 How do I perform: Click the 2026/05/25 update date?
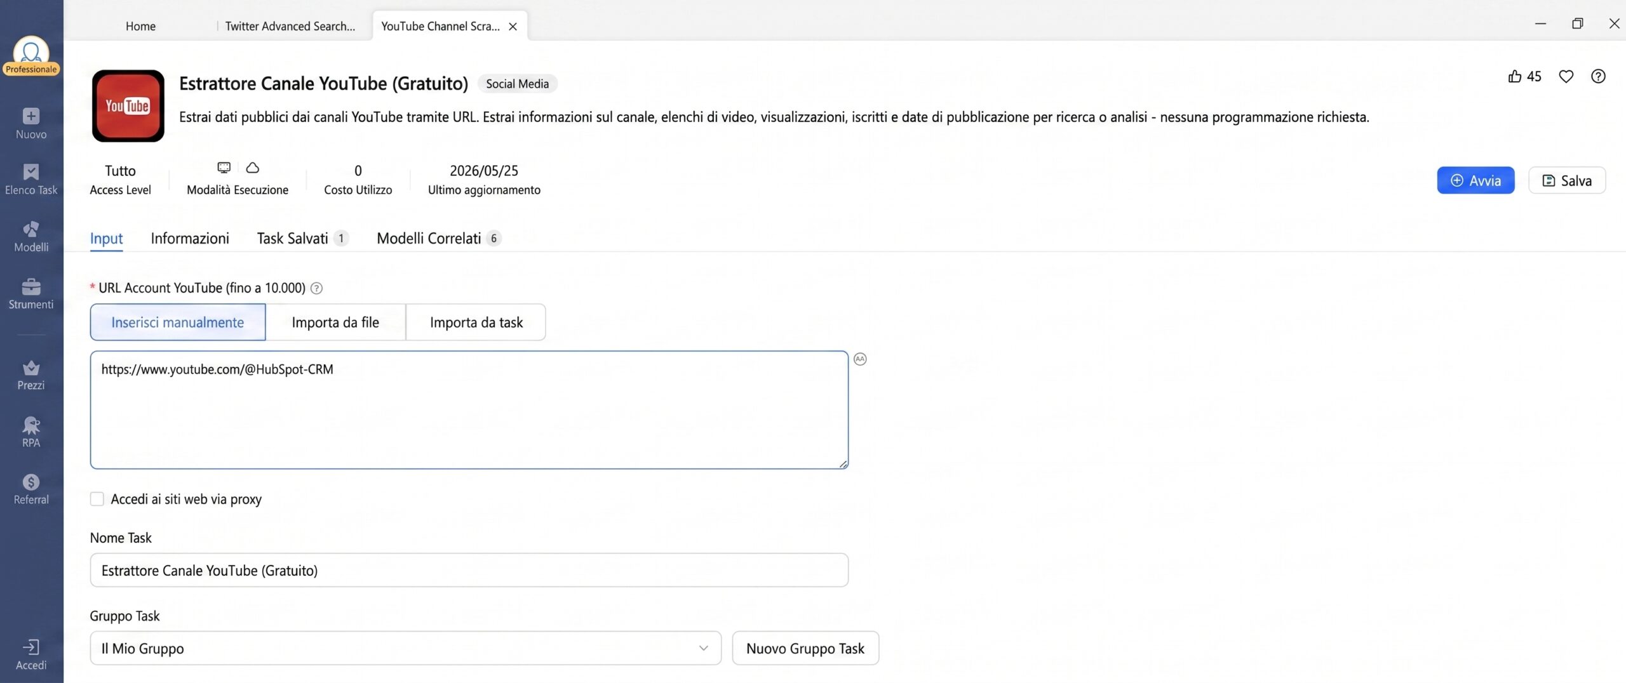click(484, 171)
